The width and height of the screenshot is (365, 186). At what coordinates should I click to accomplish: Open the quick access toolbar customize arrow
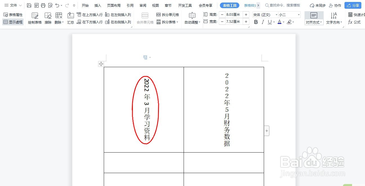click(74, 5)
